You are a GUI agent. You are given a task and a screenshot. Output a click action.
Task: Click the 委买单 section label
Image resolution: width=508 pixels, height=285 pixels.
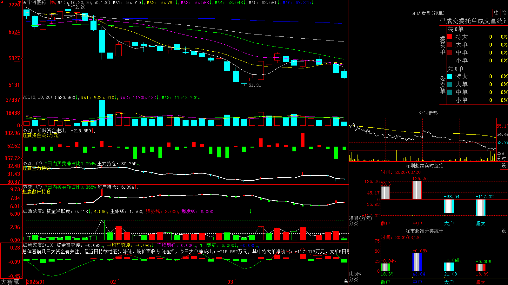click(x=443, y=45)
